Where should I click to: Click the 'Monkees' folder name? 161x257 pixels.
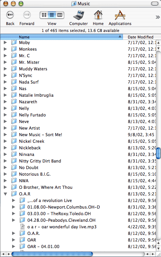[x=28, y=49]
